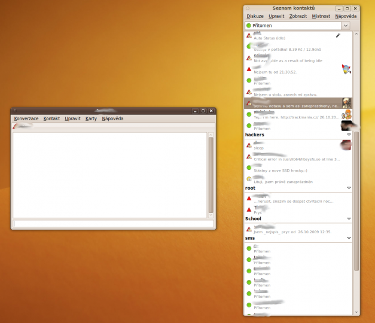
Task: Click the contact list vertical scrollbar thumb
Action: (356, 201)
